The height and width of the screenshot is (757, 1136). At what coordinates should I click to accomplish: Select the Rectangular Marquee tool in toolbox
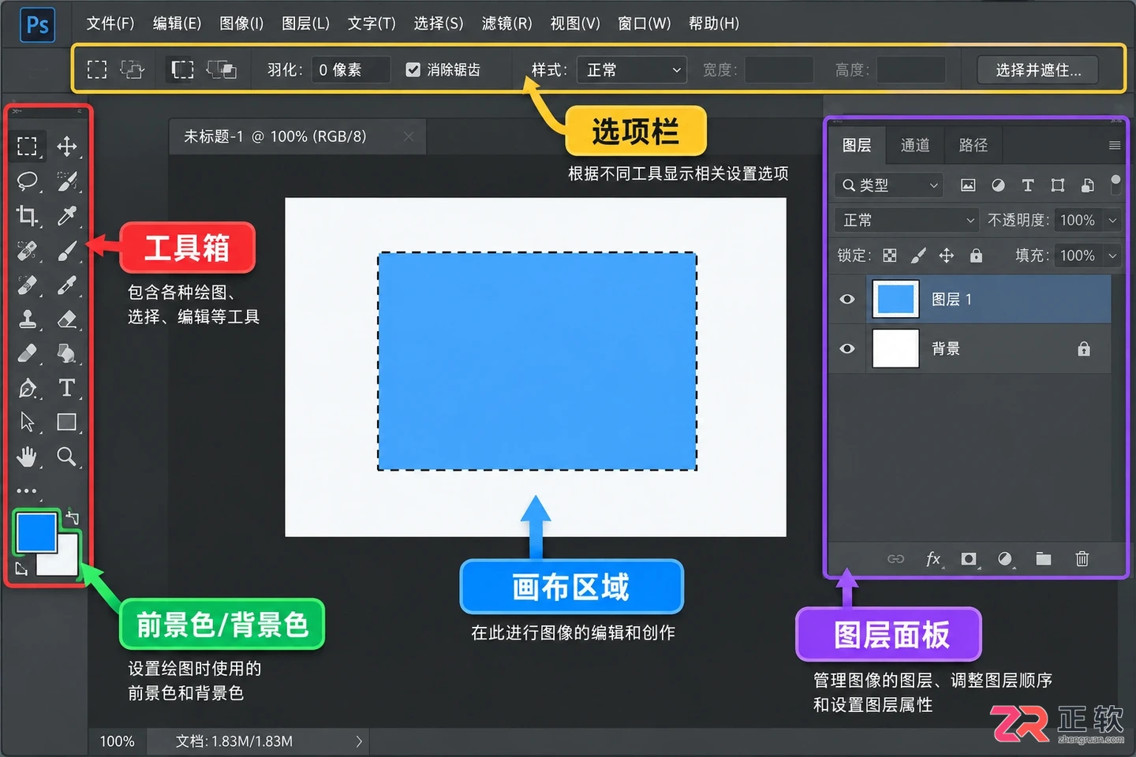28,146
